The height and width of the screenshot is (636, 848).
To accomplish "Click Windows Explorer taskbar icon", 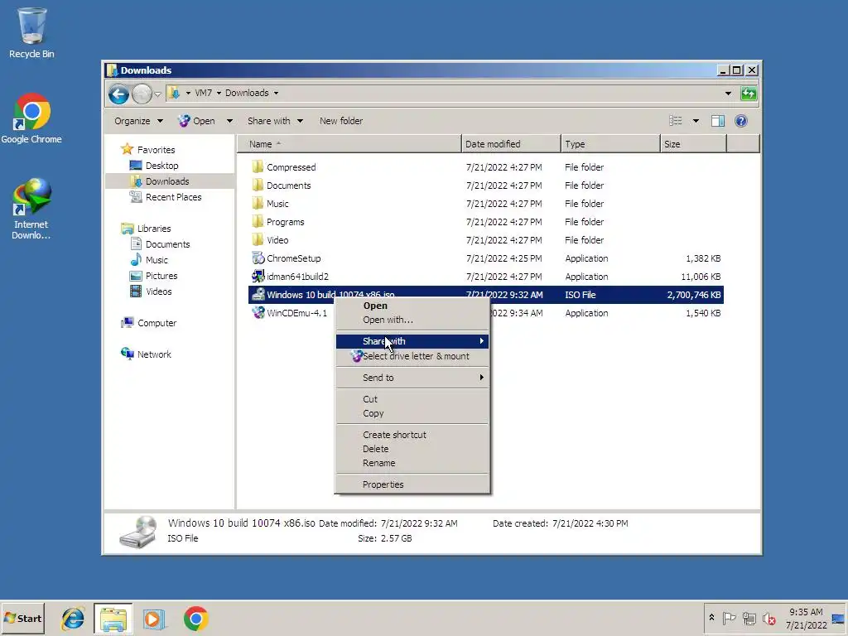I will pos(113,619).
